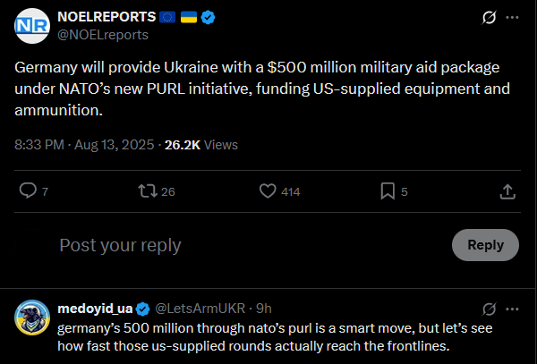The height and width of the screenshot is (364, 537).
Task: Click the 8:33 PM Aug 13, 2025 timestamp
Action: pos(83,144)
